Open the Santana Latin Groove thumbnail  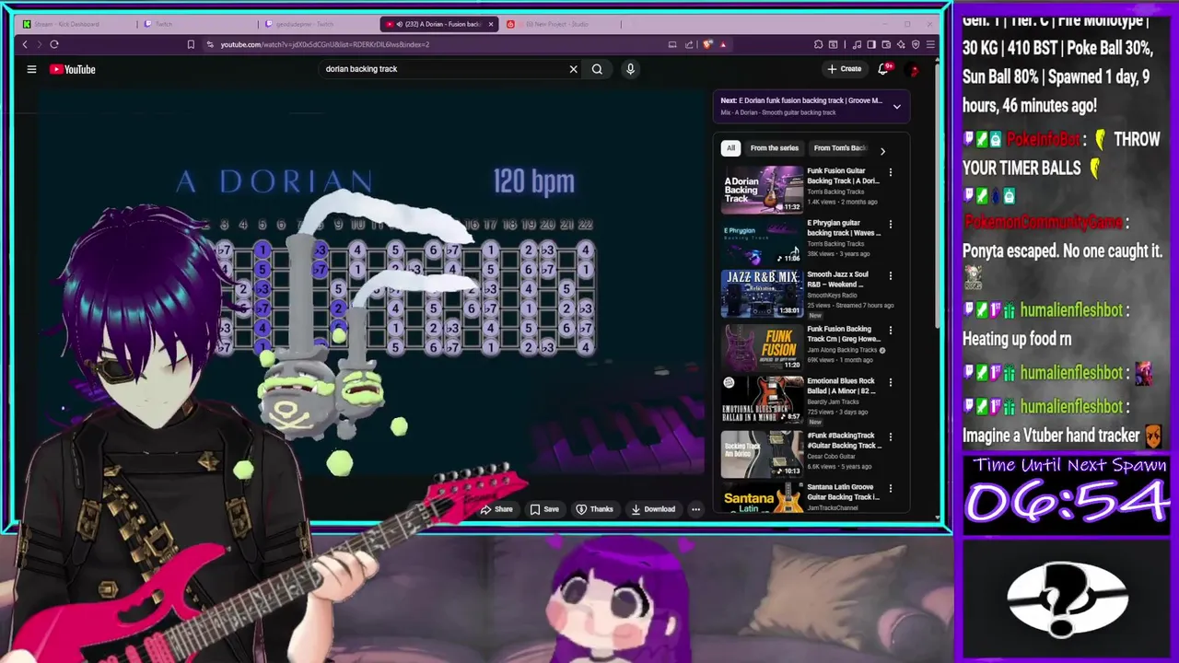(762, 498)
